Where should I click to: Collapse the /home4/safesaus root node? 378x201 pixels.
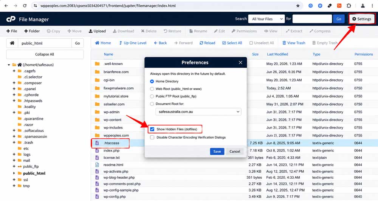pos(9,65)
